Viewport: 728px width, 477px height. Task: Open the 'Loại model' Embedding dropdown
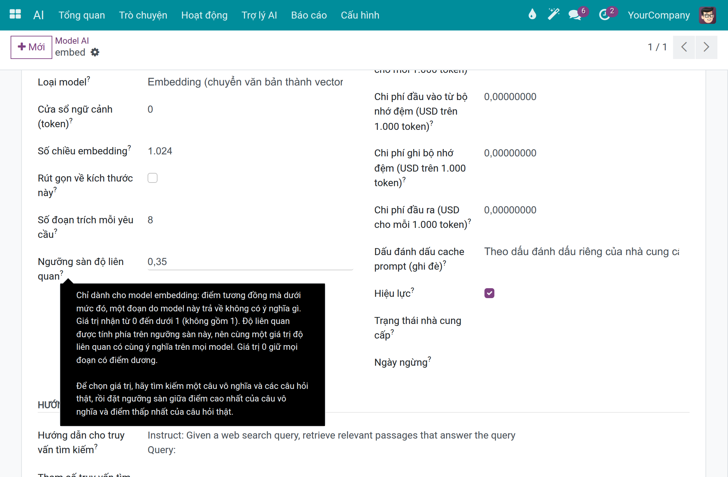[x=250, y=82]
